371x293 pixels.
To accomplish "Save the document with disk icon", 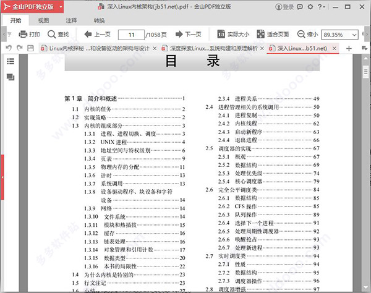I will click(30, 48).
